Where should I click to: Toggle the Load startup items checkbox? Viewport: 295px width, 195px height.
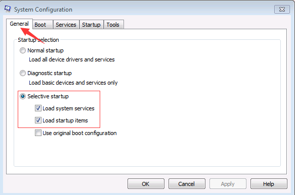38,120
